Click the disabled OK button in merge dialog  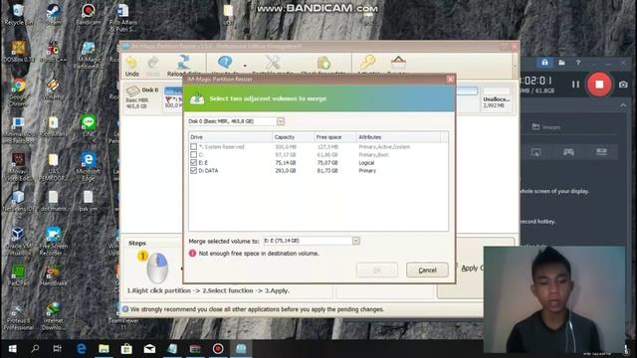(377, 269)
